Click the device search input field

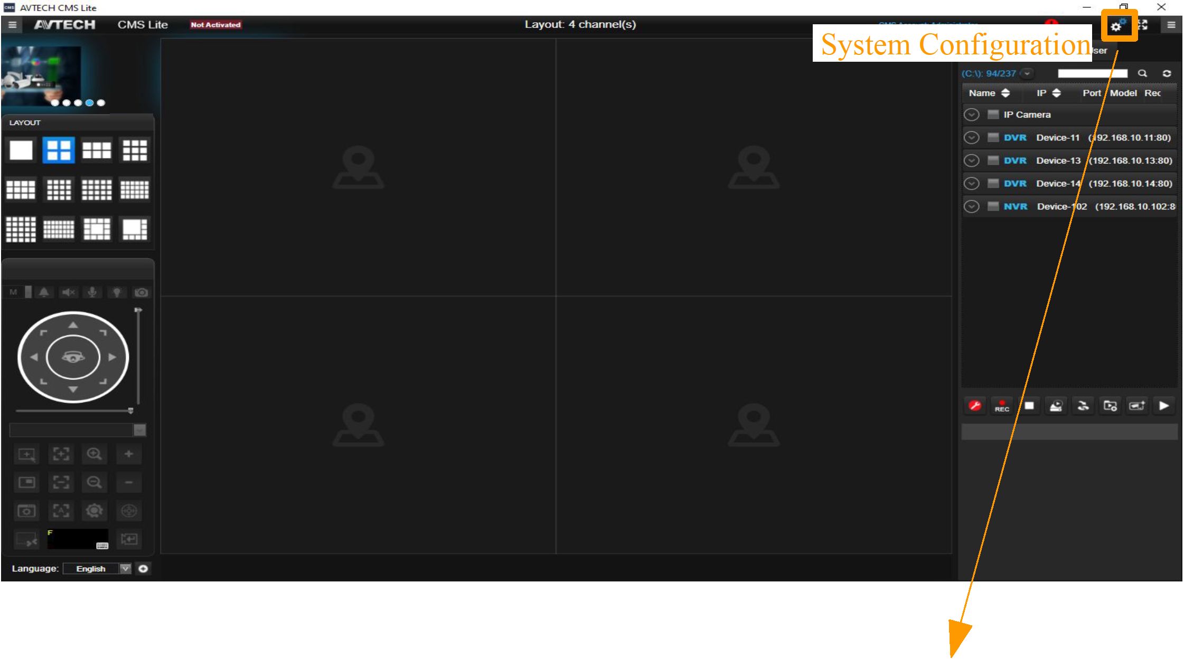tap(1092, 73)
